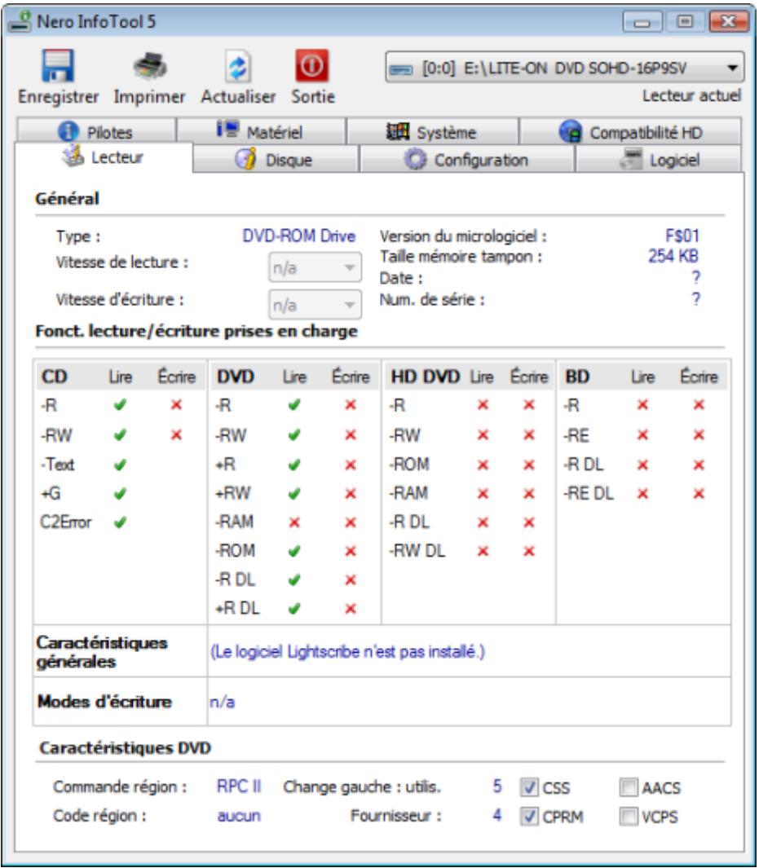The height and width of the screenshot is (868, 759).
Task: Click the Enregistrer label
Action: (x=58, y=97)
